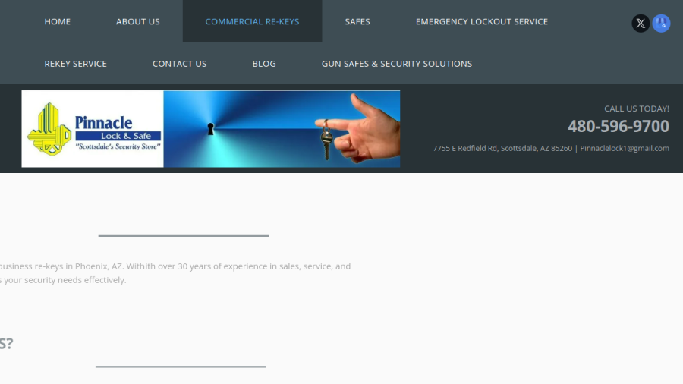Click the keyhole and hand banner image
Screen dimensions: 683x384
282,129
